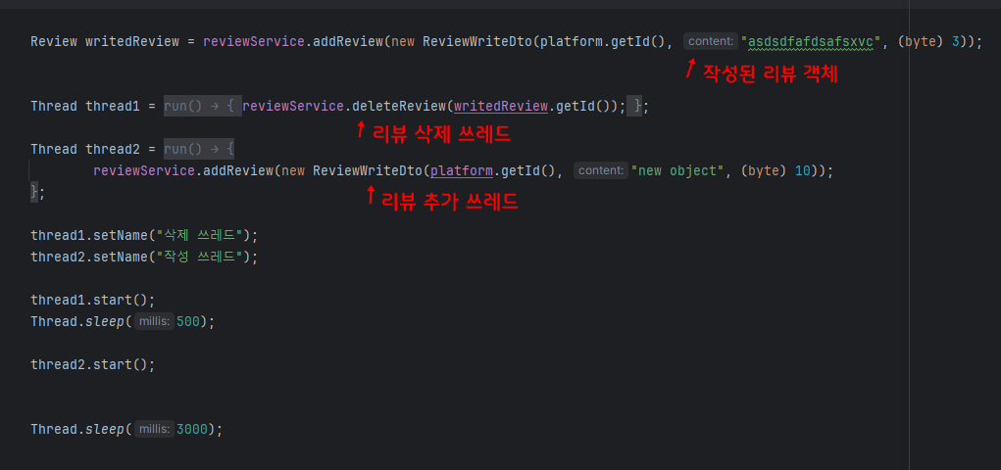Click the number 3 in the byte cast
Screen dimensions: 1001x470
(956, 42)
